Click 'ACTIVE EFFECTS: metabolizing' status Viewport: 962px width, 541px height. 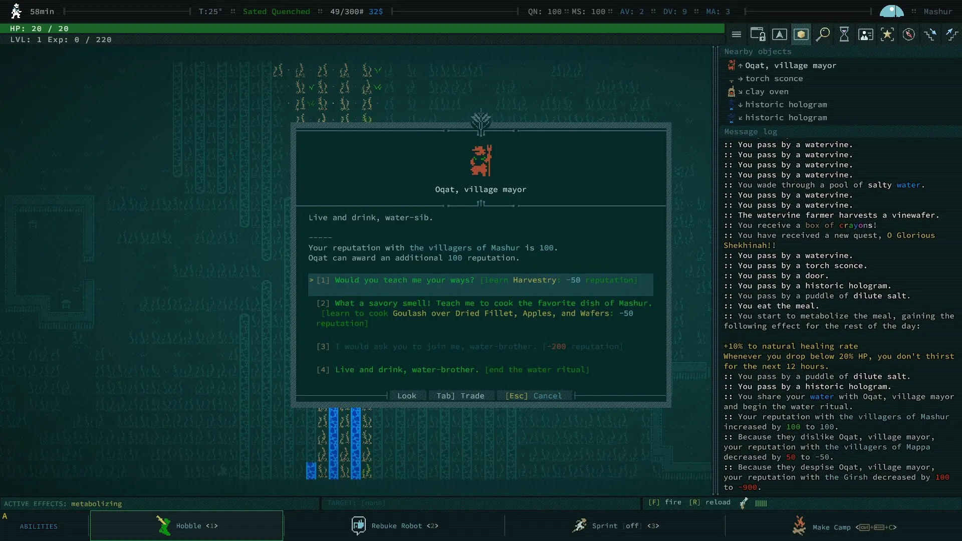point(63,503)
